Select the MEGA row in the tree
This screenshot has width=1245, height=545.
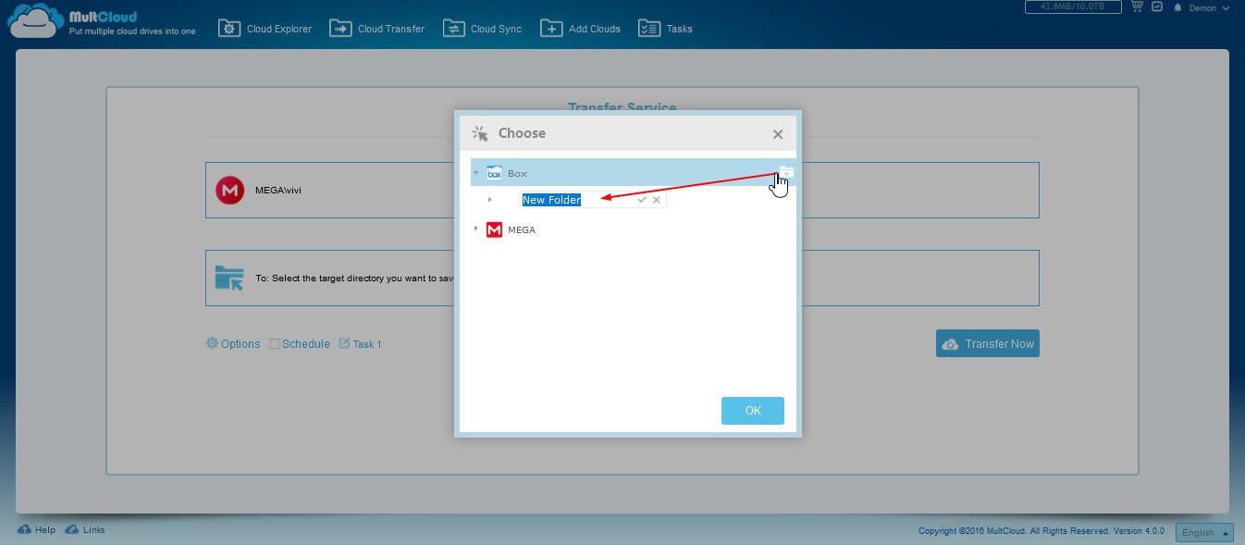pos(633,229)
